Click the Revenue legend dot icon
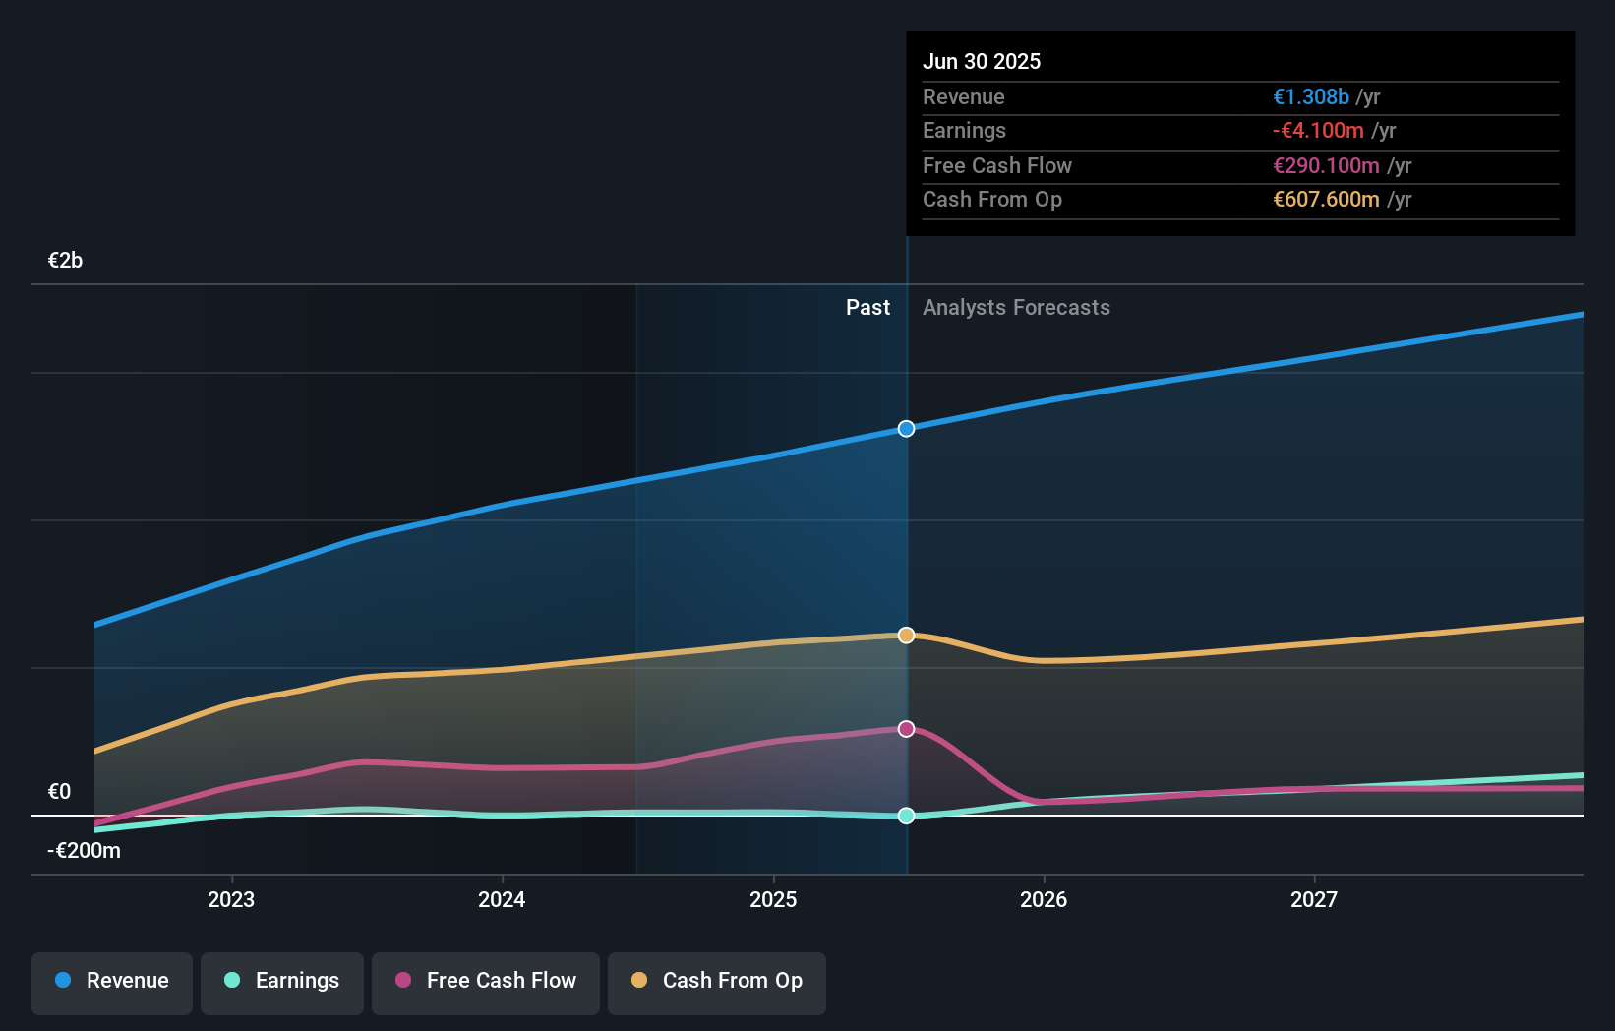This screenshot has height=1031, width=1615. point(62,980)
